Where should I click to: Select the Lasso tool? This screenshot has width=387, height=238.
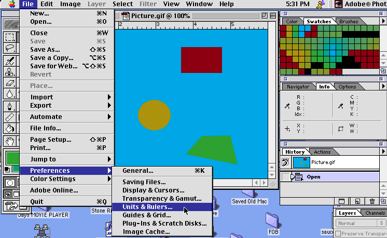click(10, 48)
